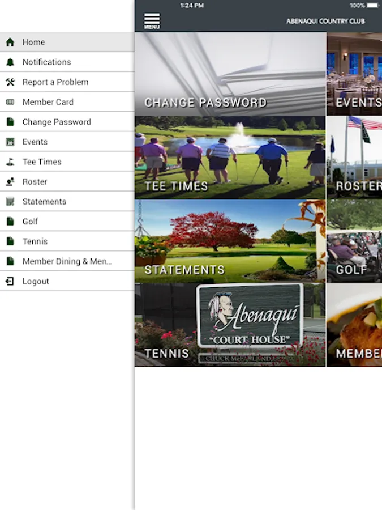The width and height of the screenshot is (382, 510).
Task: Open the TENNIS Court House tile
Action: click(x=230, y=325)
